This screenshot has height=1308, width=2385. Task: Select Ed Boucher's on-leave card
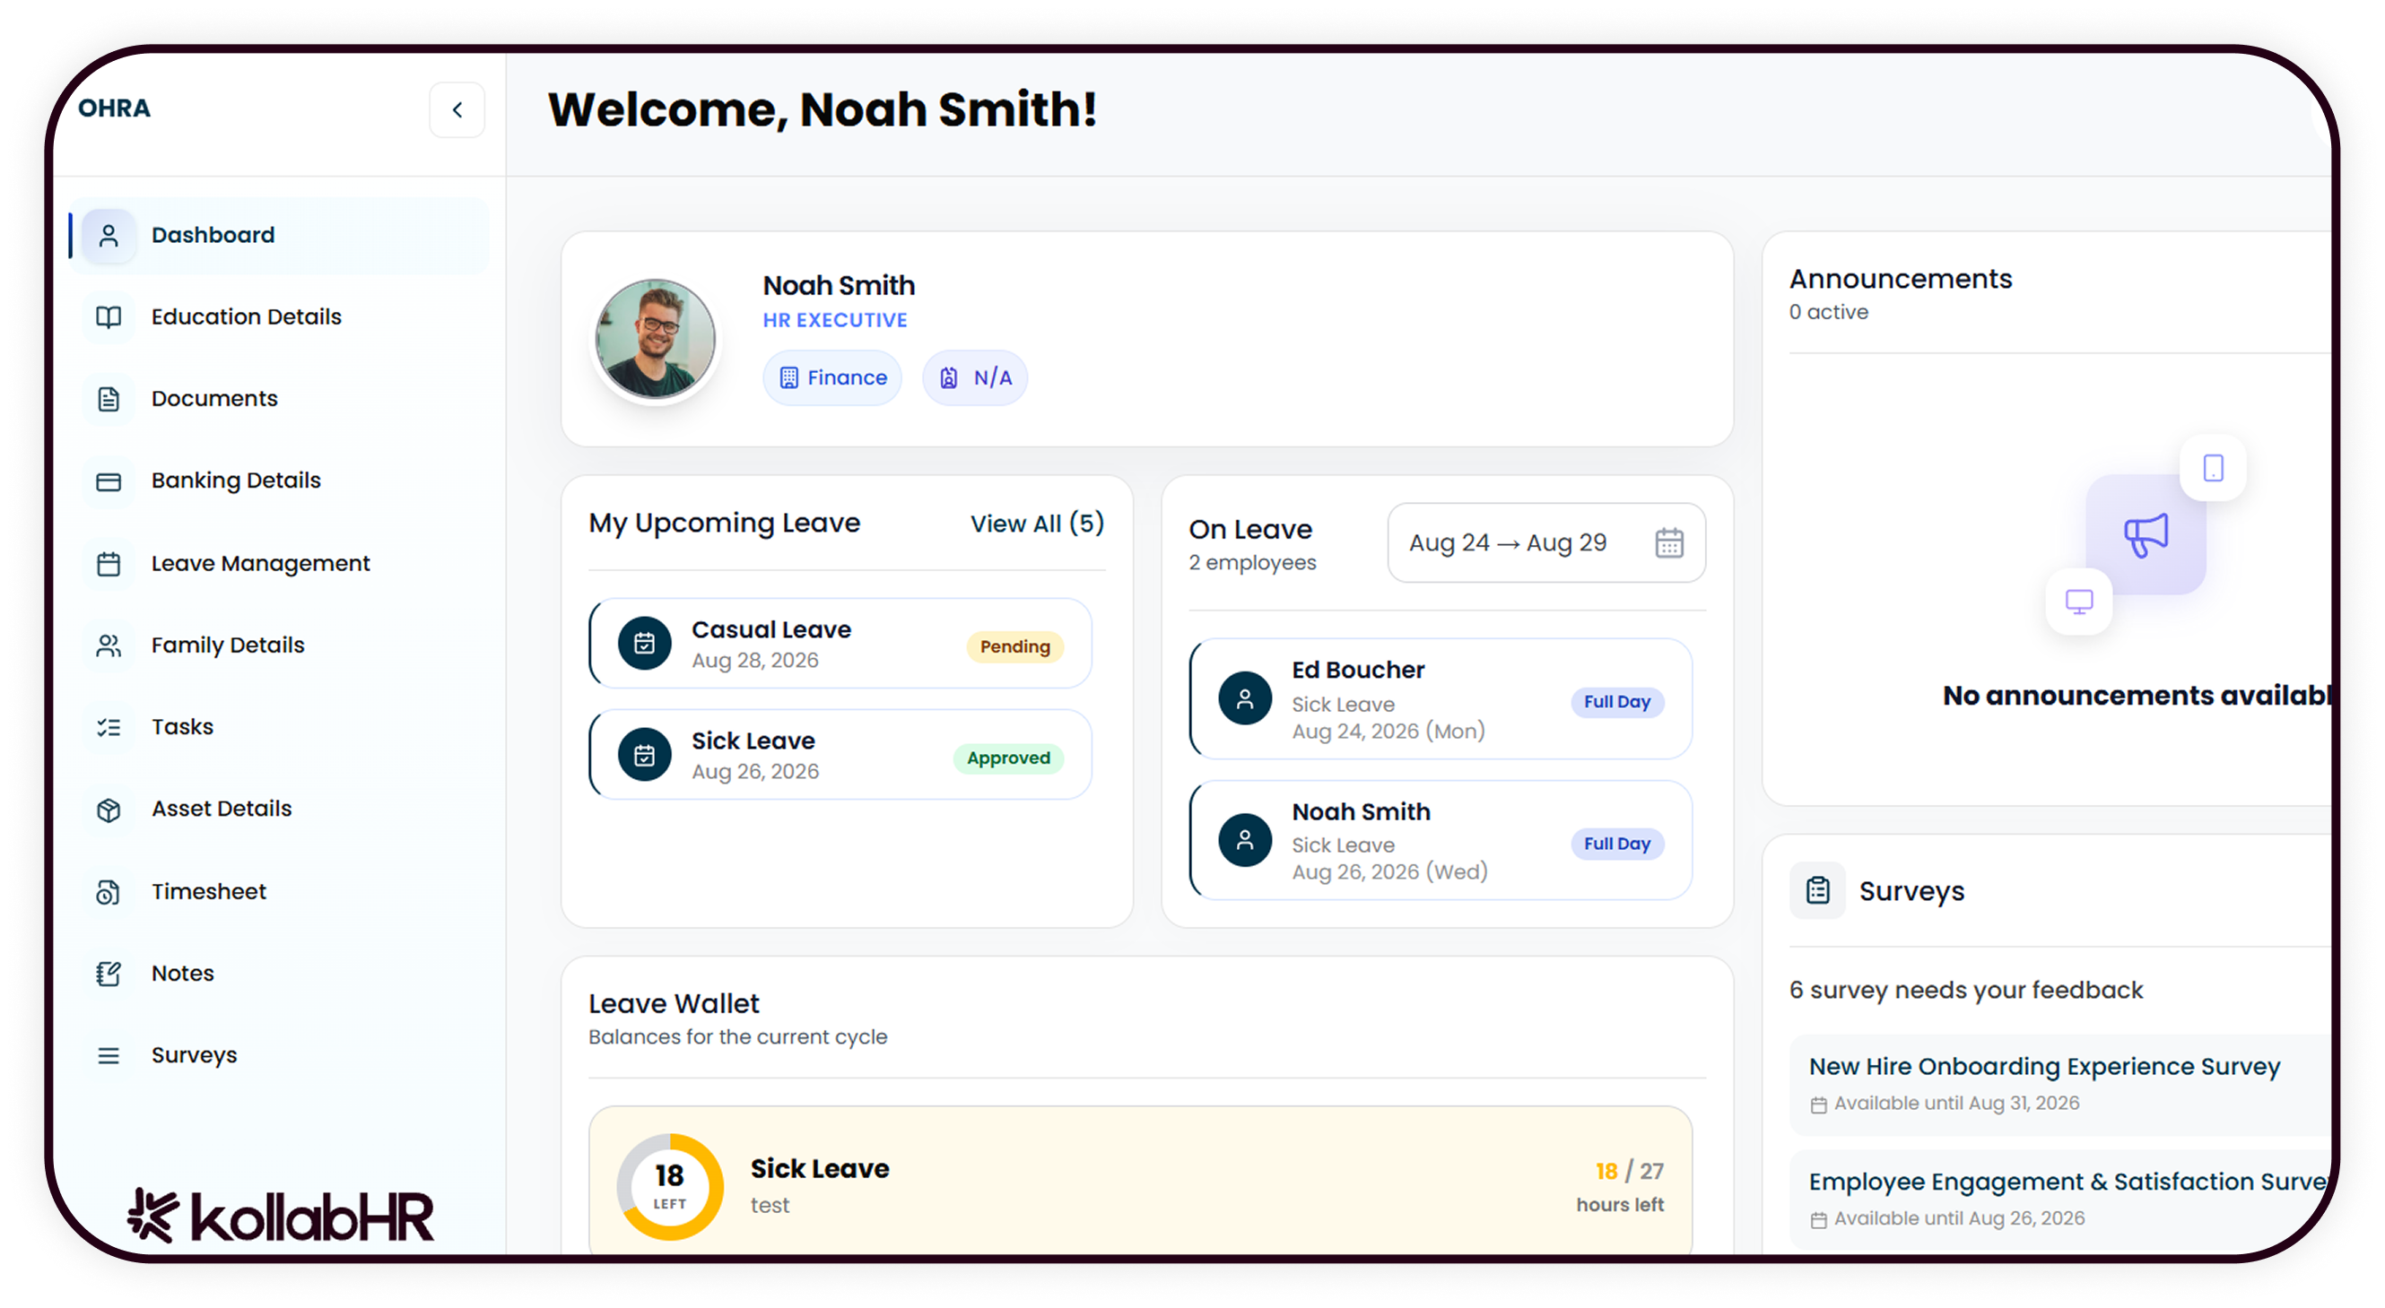point(1441,699)
